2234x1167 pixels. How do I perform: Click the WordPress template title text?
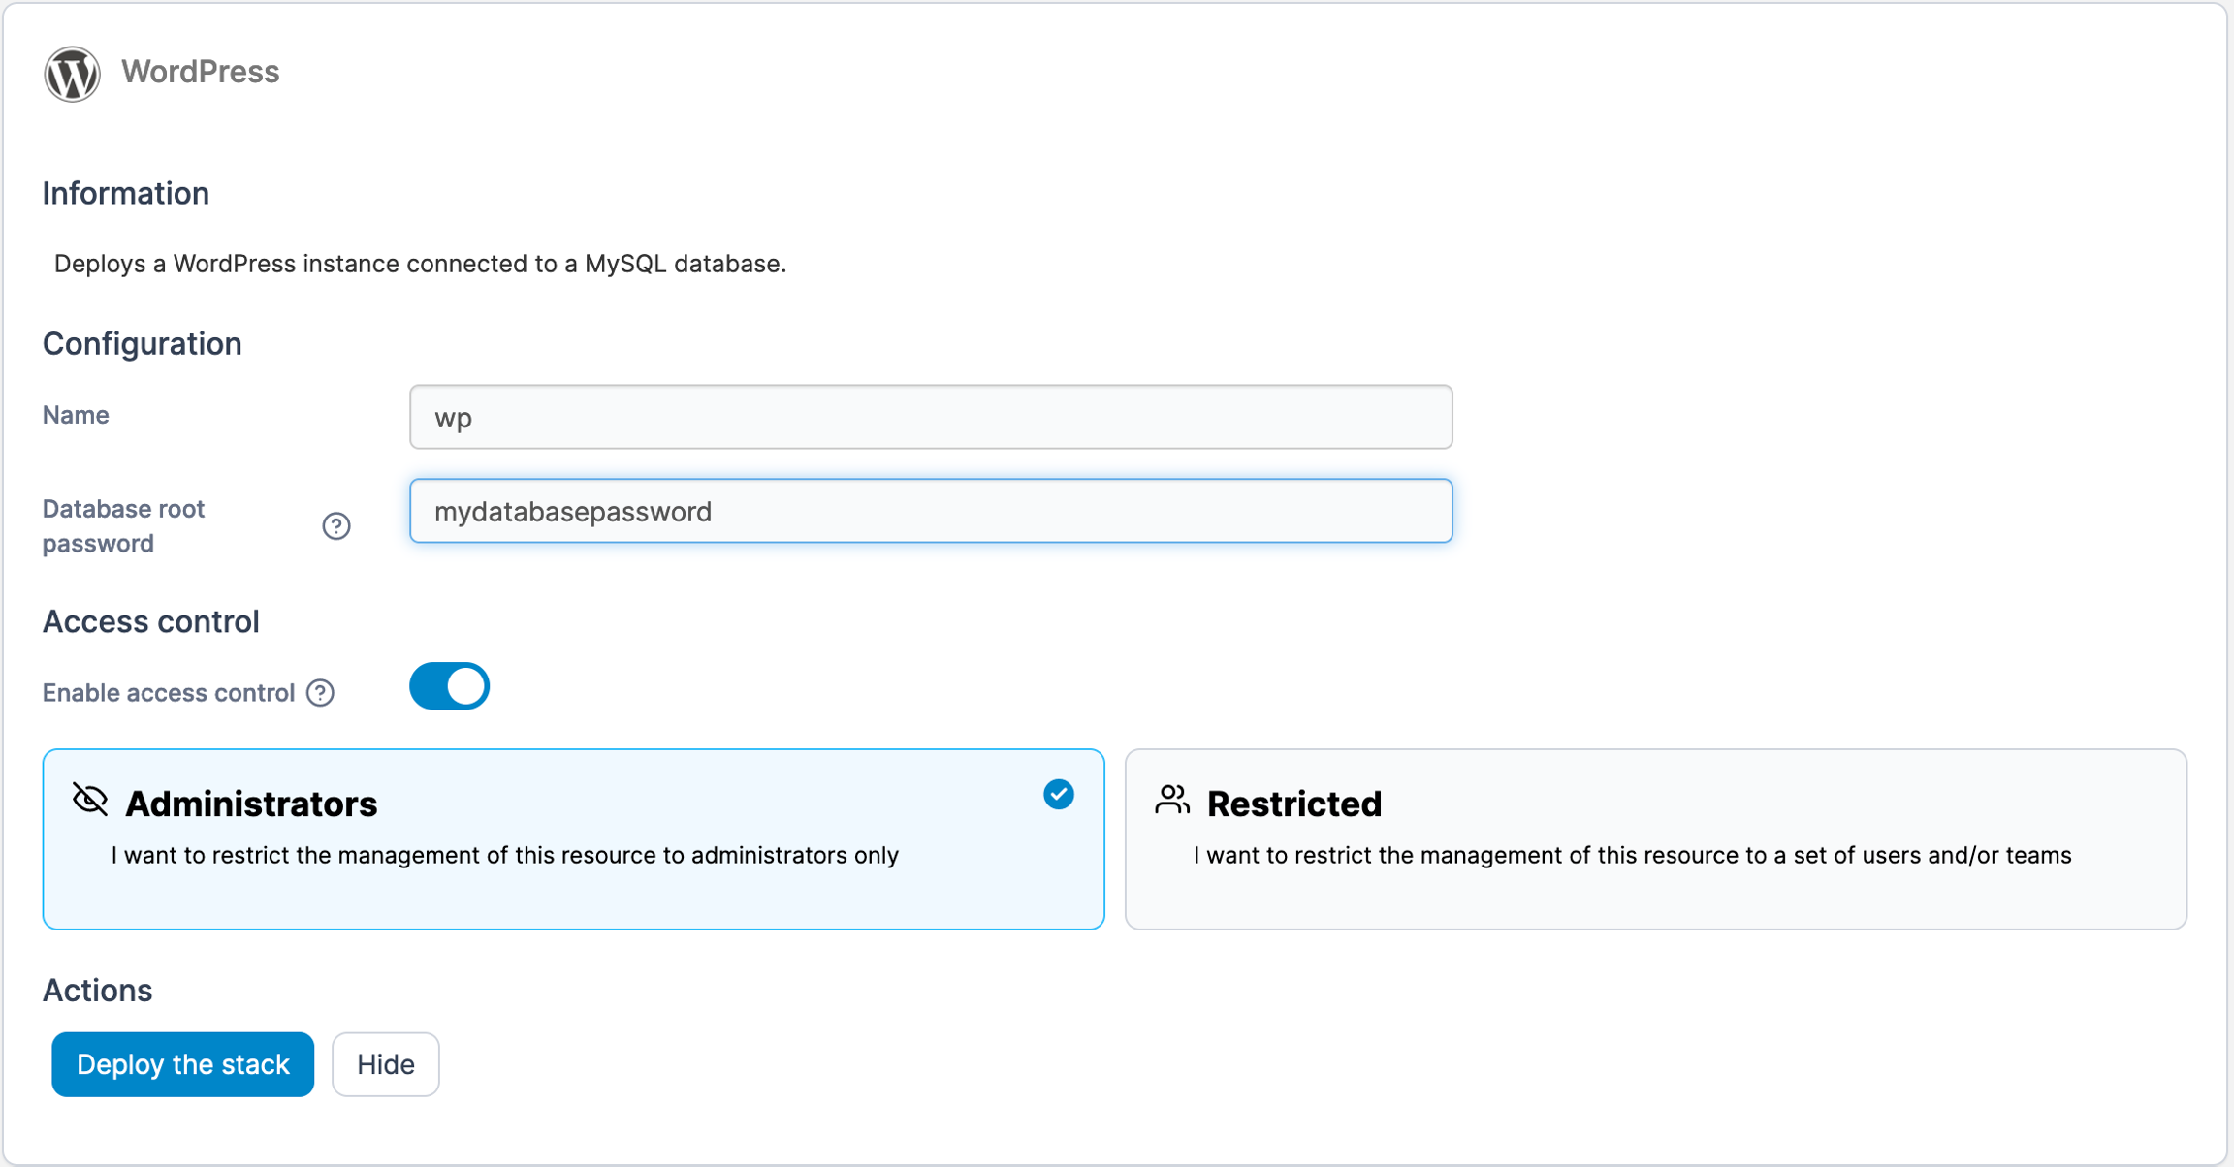200,72
